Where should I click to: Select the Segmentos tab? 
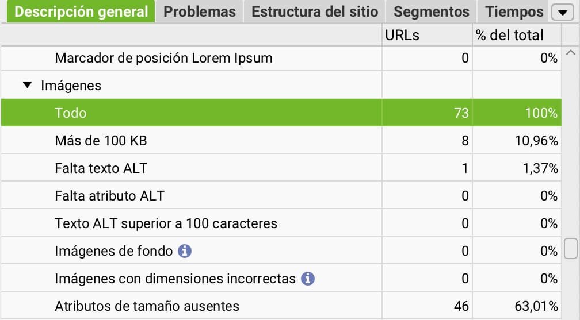[x=432, y=11]
